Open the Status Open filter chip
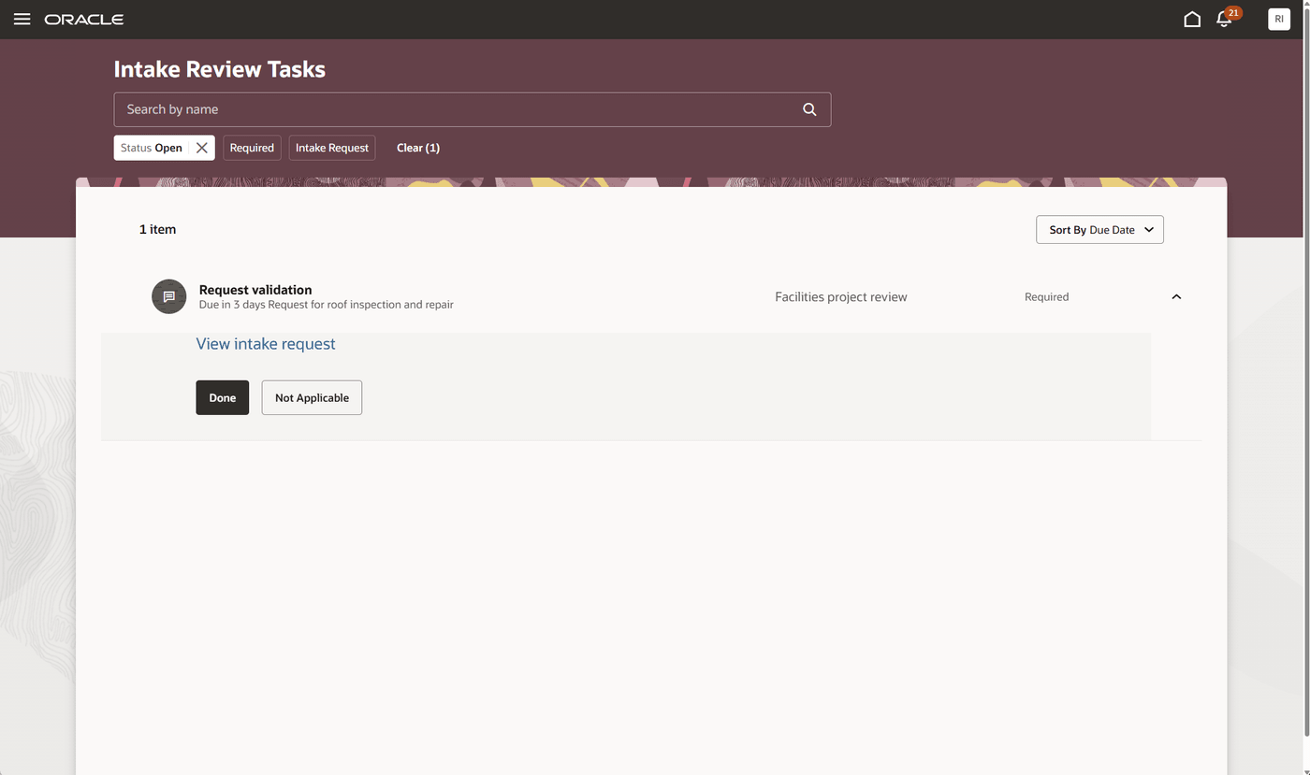1310x775 pixels. coord(152,148)
